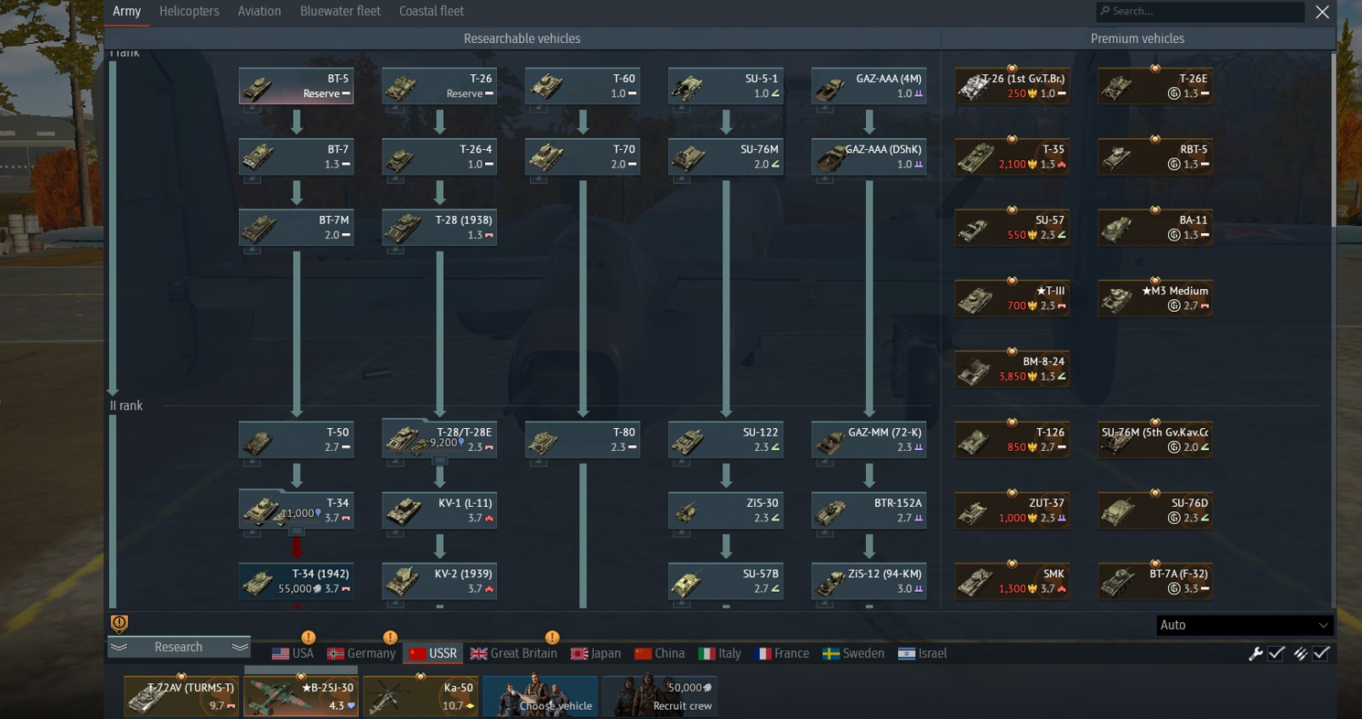Open the T-72AV (TURMS-T) crew slot

pyautogui.click(x=181, y=696)
